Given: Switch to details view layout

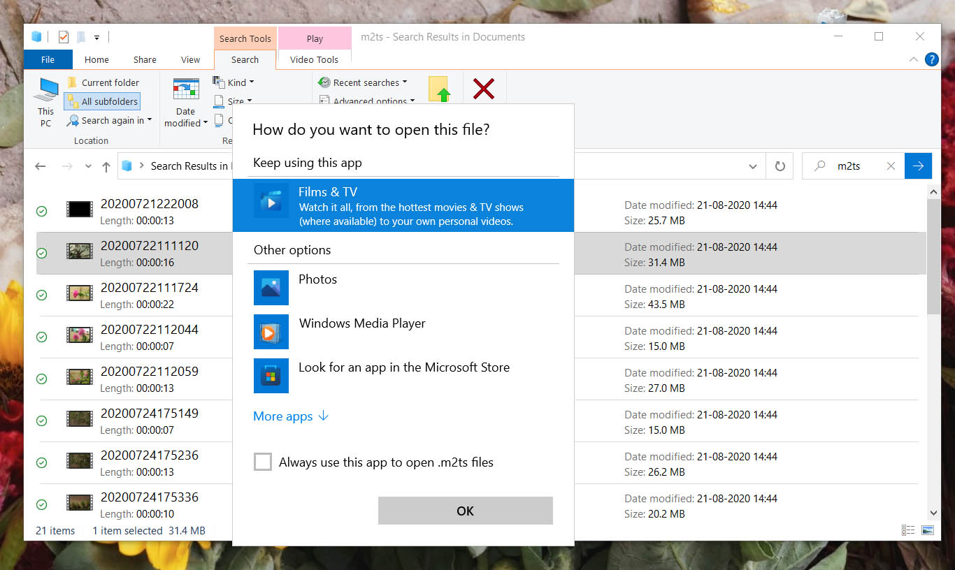Looking at the screenshot, I should pyautogui.click(x=908, y=531).
